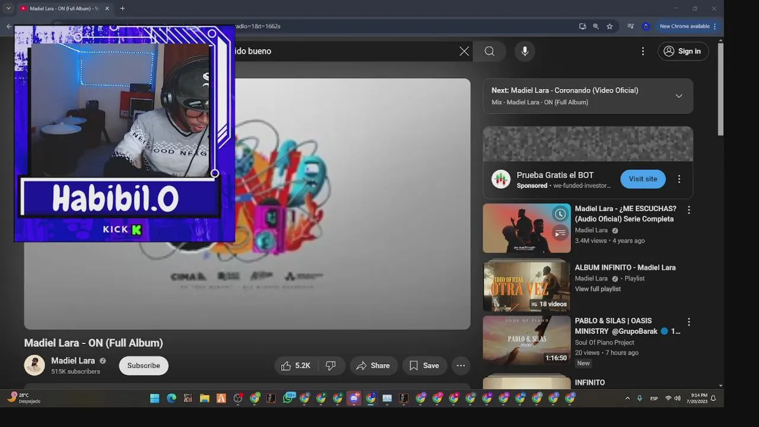Save the video to a playlist

click(x=424, y=366)
